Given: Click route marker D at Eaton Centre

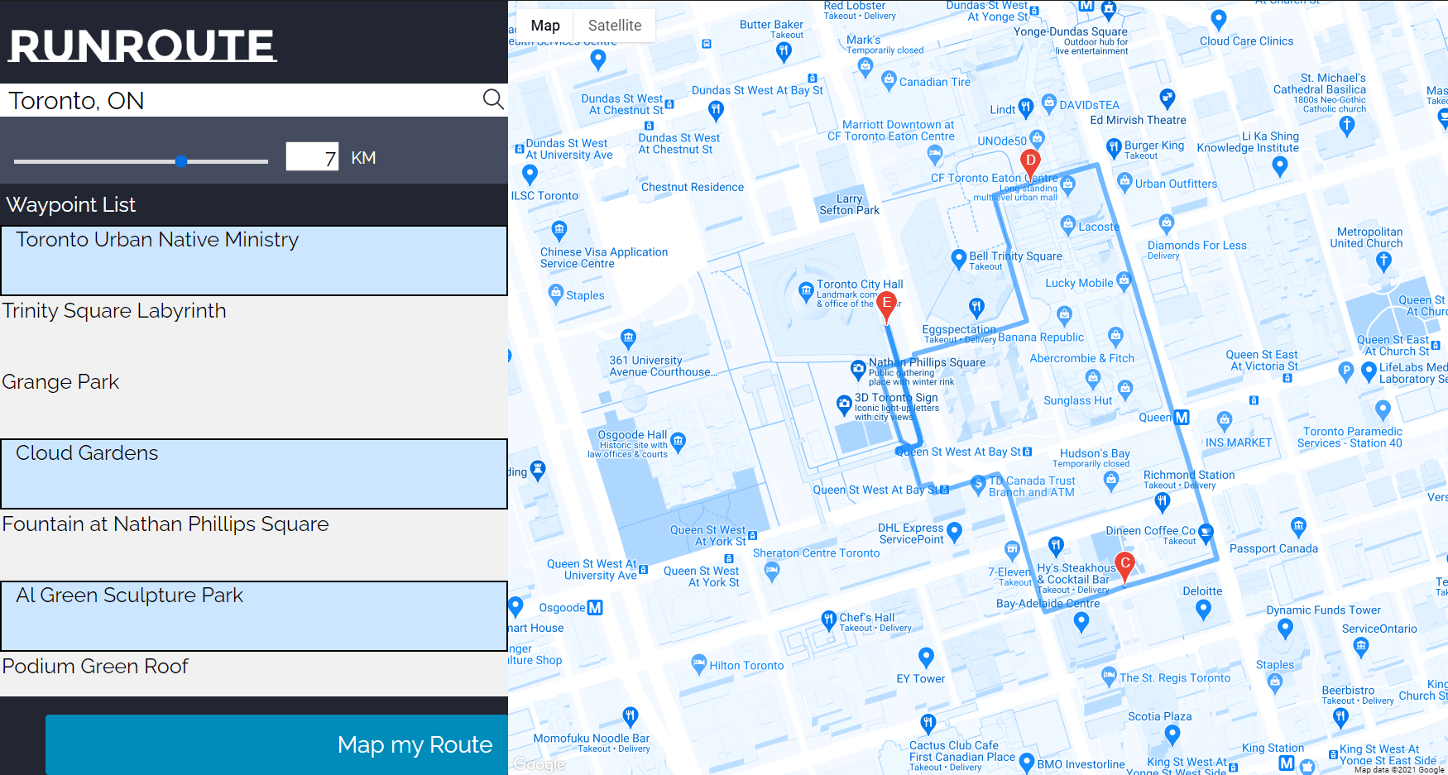Looking at the screenshot, I should tap(1030, 163).
